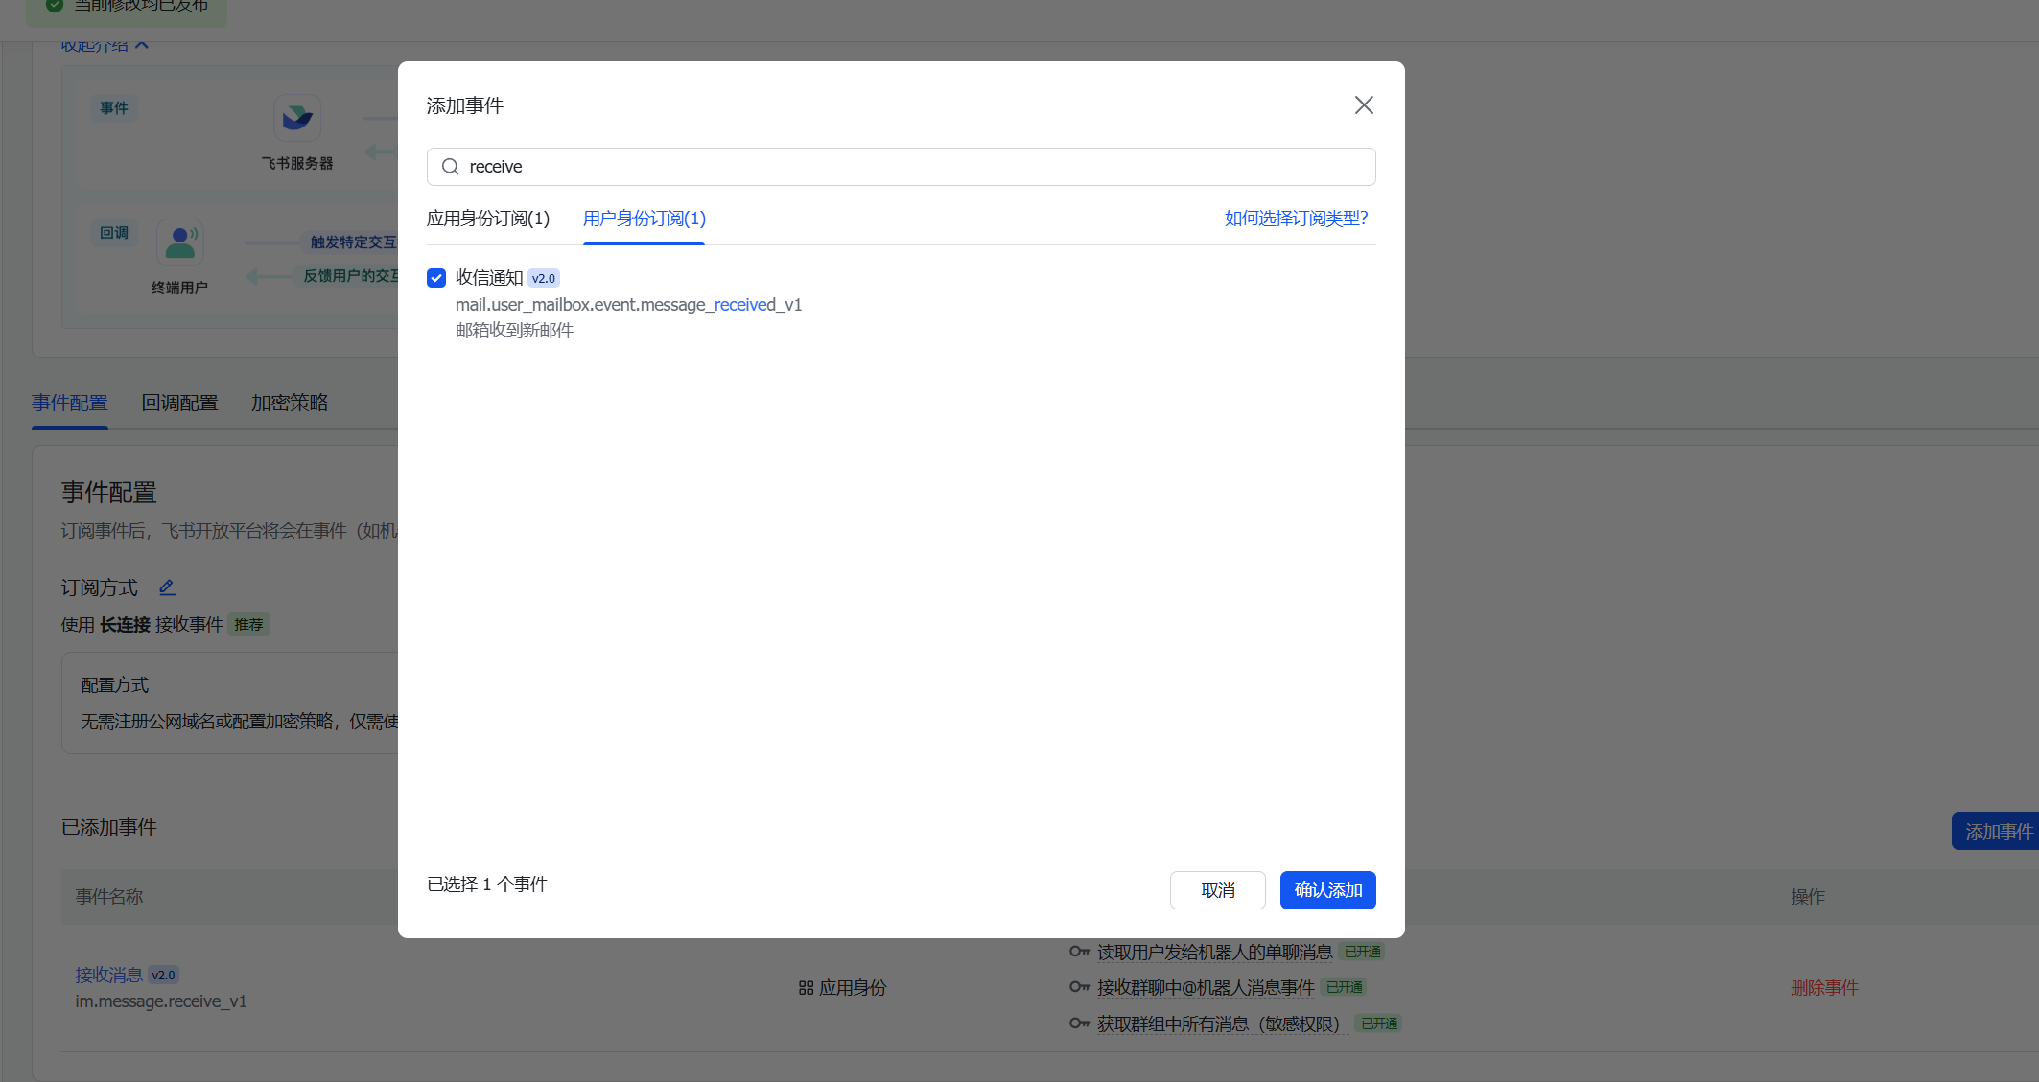Click mail.user_mailbox.event.message_received_v1 text
Viewport: 2039px width, 1082px height.
(x=628, y=305)
